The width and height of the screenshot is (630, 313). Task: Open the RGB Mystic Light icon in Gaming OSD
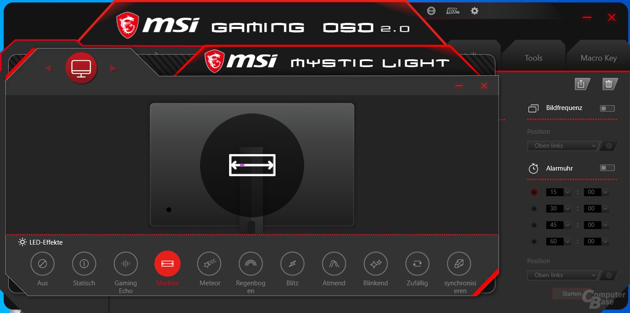click(x=431, y=11)
